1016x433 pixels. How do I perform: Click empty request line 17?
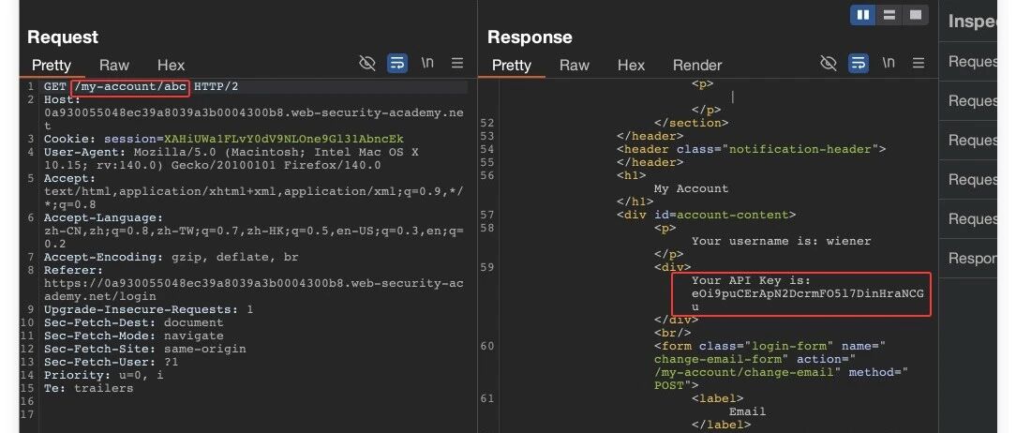pyautogui.click(x=253, y=414)
